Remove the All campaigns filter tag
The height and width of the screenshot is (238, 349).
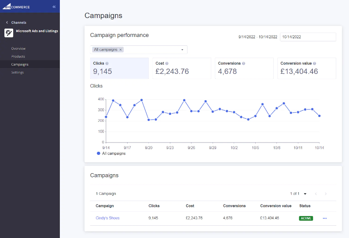coord(121,50)
